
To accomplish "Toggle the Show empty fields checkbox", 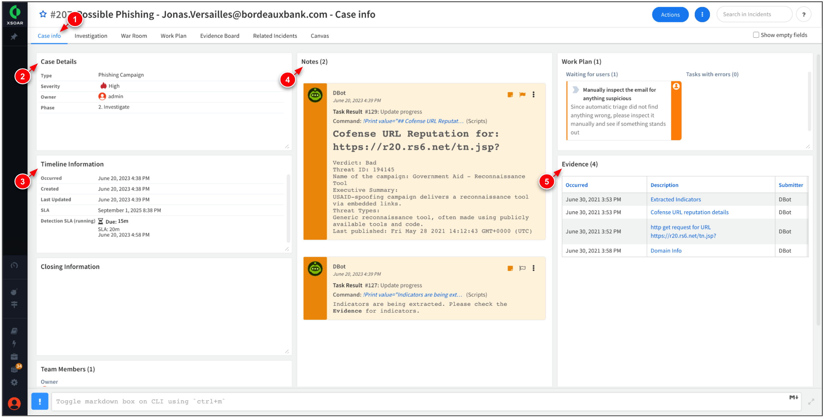I will [755, 35].
